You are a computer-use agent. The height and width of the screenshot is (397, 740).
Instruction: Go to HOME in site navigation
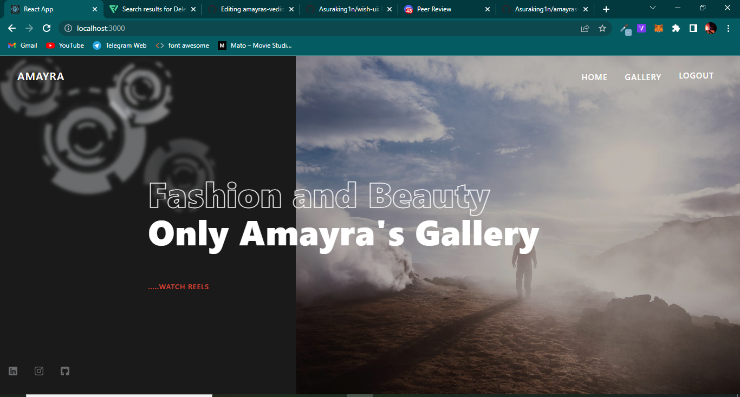(x=594, y=77)
